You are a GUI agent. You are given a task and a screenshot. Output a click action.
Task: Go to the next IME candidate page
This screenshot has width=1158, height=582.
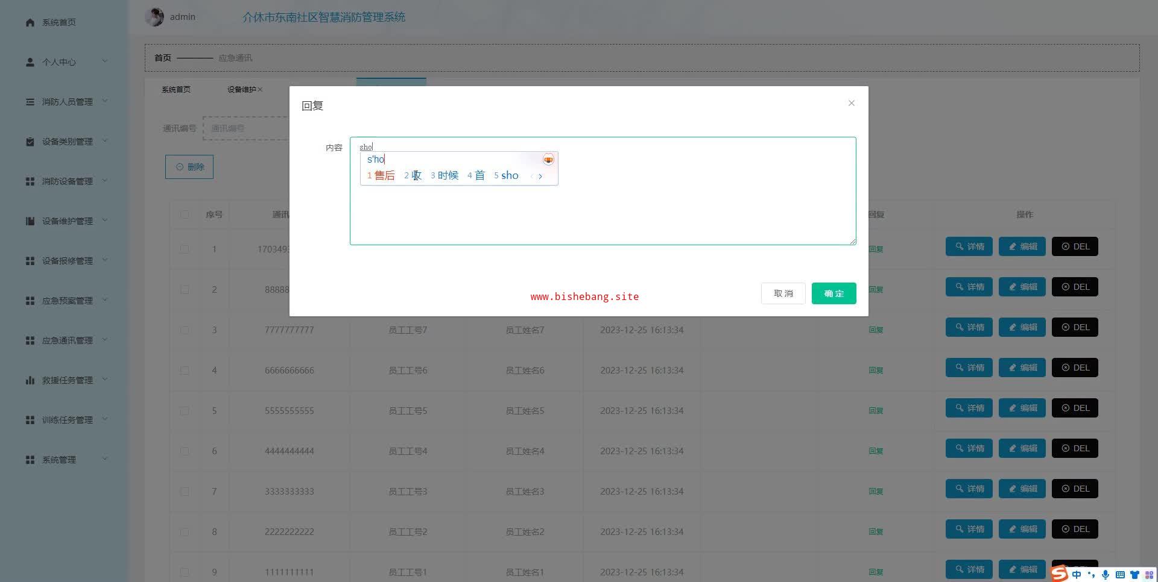click(540, 176)
